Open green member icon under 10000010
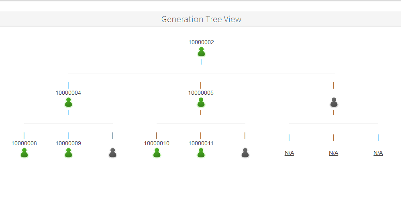406x223 pixels. 157,153
